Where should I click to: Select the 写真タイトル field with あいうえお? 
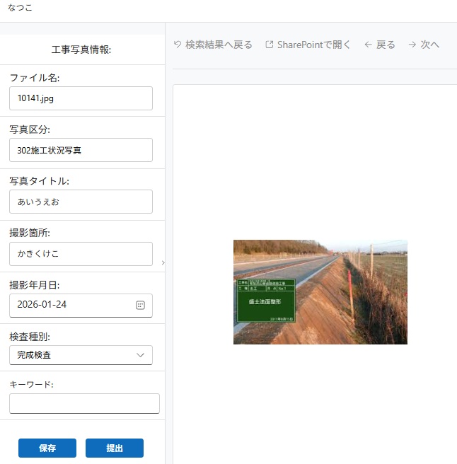81,202
